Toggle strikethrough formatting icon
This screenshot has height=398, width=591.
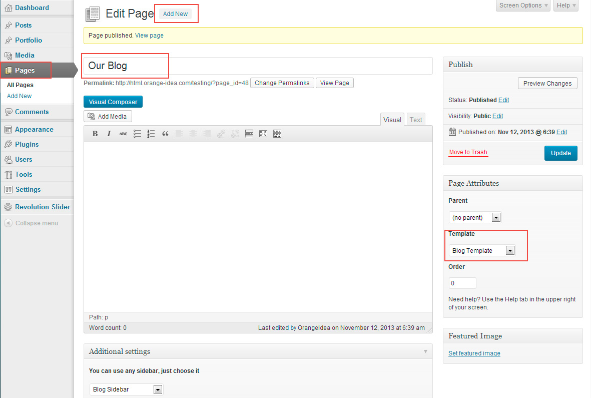[x=123, y=134]
